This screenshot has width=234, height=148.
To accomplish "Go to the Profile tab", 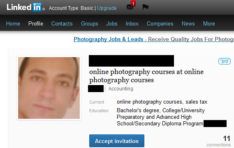I will click(36, 23).
